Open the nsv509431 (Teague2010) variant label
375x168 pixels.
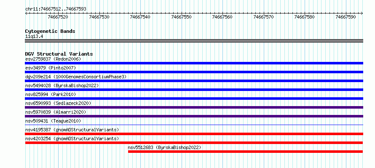coord(53,121)
